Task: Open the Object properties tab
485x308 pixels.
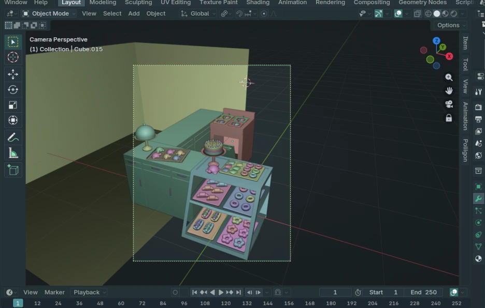Action: click(478, 187)
